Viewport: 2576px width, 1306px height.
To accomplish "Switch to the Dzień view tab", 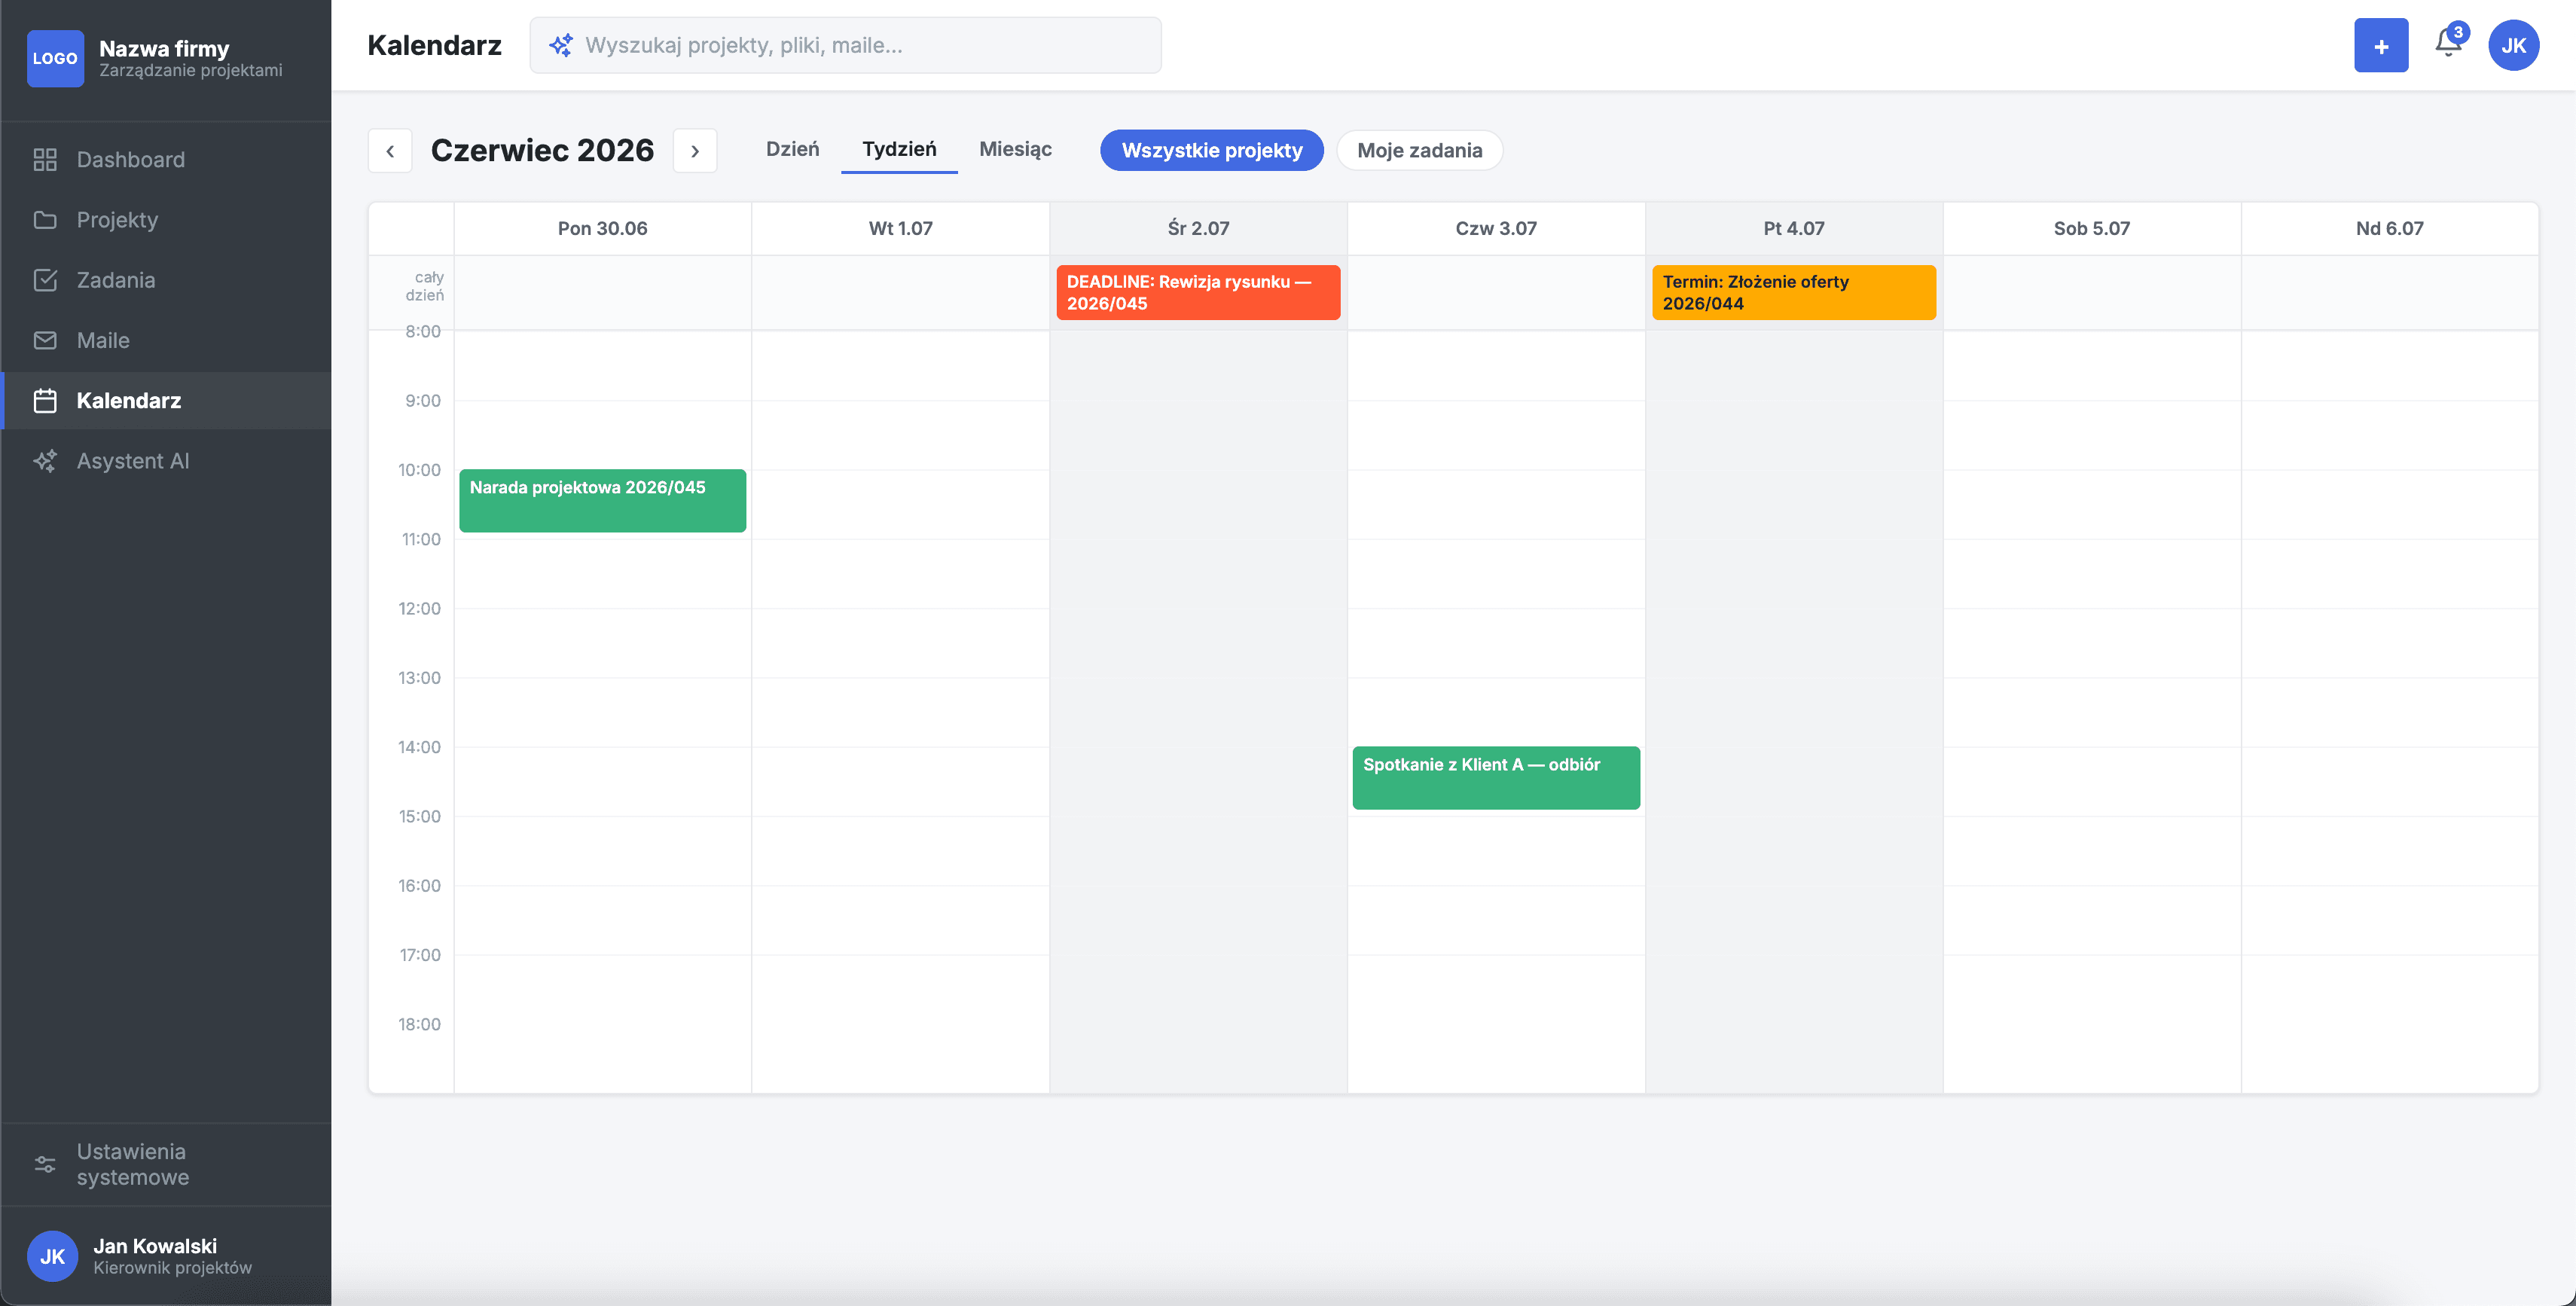I will 792,149.
